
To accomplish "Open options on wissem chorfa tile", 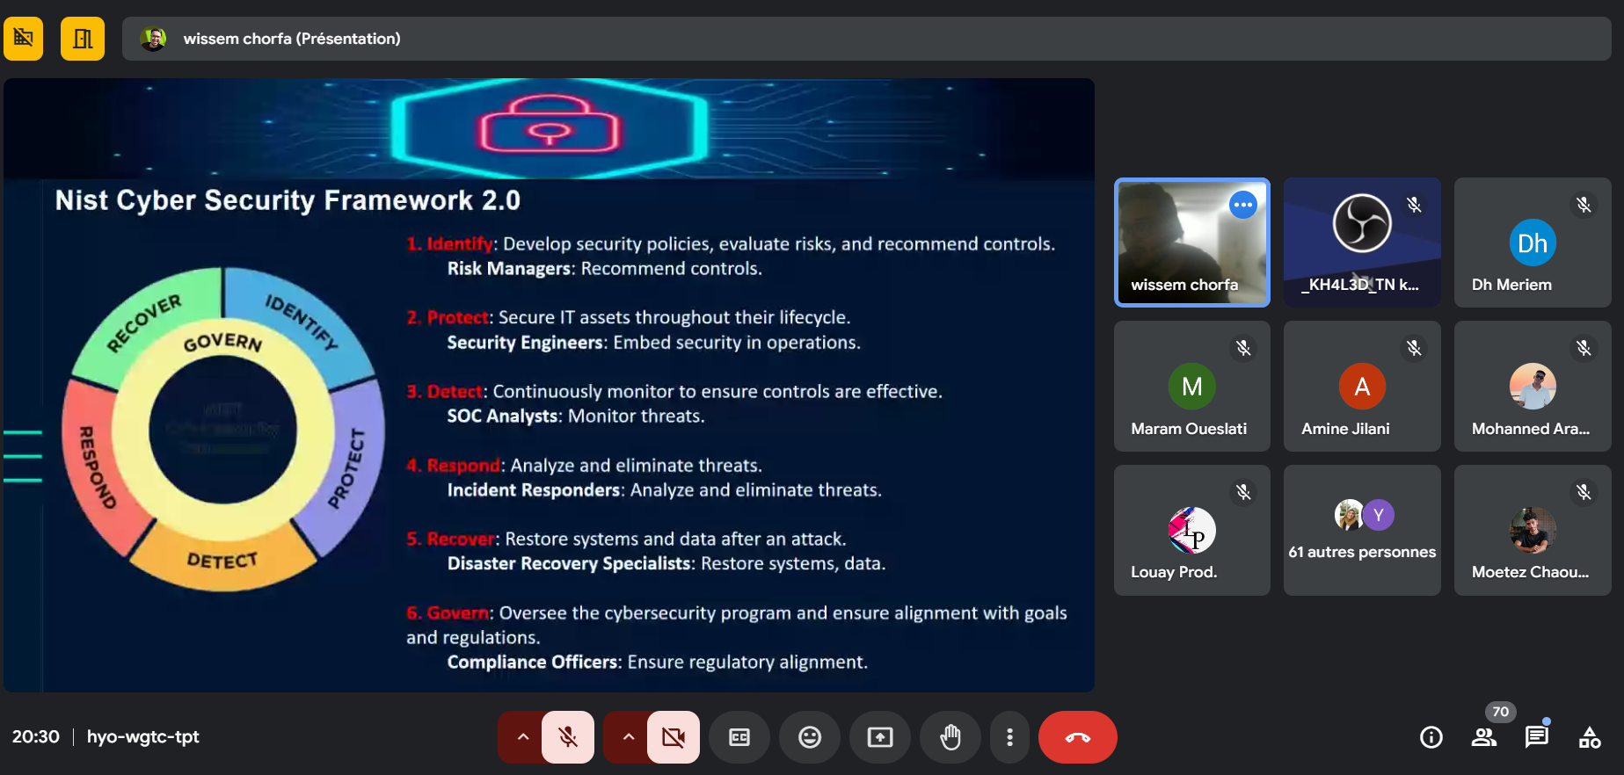I will click(x=1243, y=205).
